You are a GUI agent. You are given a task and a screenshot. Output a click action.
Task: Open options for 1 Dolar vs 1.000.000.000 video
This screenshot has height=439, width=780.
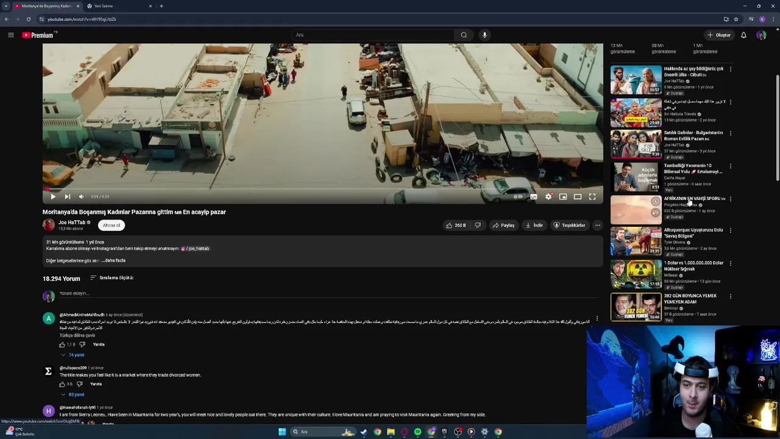tap(730, 263)
